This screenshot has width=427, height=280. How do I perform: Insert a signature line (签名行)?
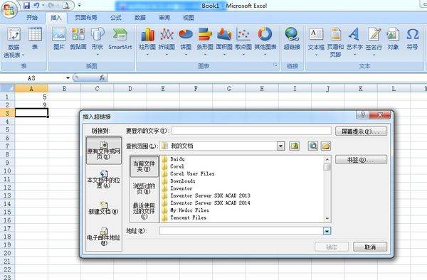(x=374, y=41)
